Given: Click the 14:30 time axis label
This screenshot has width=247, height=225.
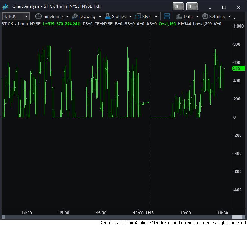Looking at the screenshot, I should pyautogui.click(x=27, y=213).
